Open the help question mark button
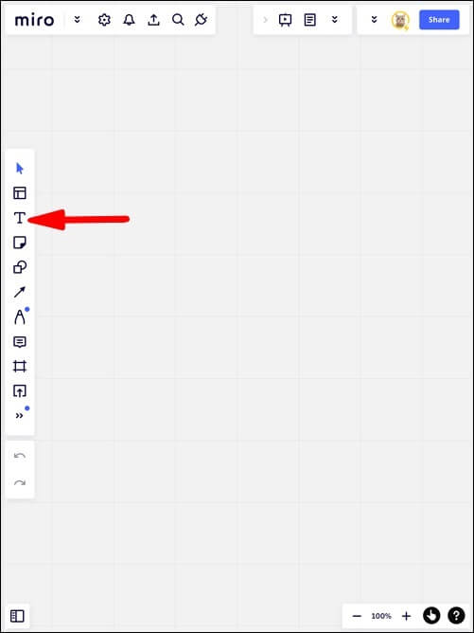474x633 pixels. pos(456,616)
